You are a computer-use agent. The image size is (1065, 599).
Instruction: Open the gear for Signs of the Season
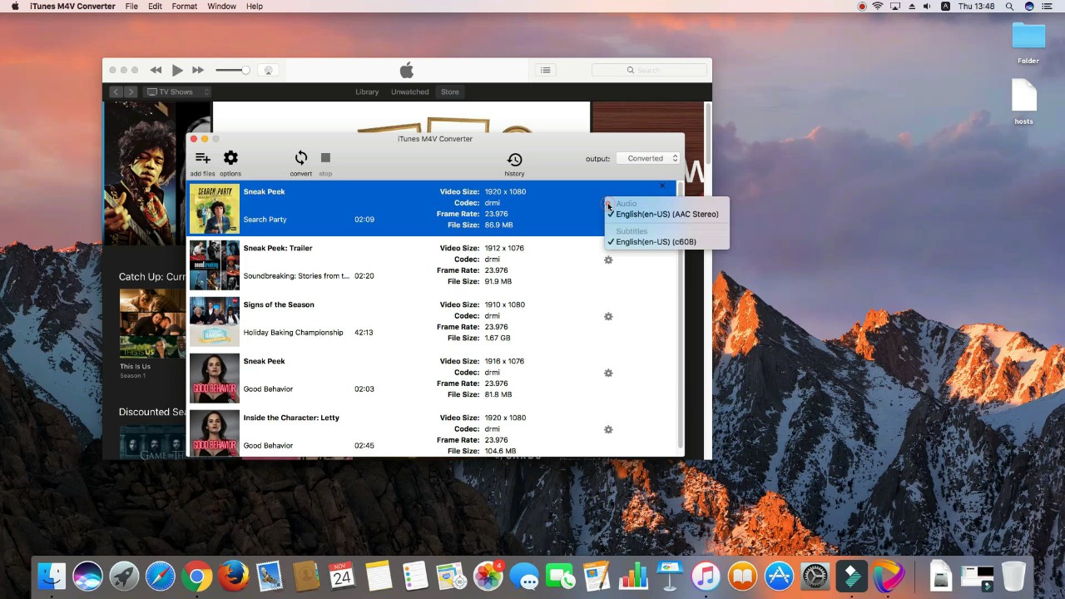[608, 317]
